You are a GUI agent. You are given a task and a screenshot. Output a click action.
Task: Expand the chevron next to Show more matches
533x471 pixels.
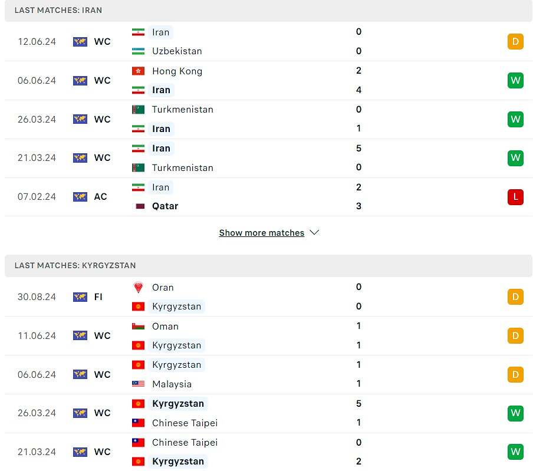tap(314, 232)
